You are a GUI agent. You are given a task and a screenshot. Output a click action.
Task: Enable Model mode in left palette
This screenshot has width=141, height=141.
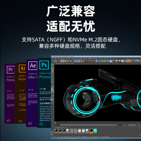point(52,68)
